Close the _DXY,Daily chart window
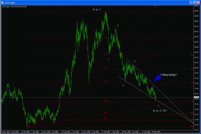This screenshot has width=201, height=134. [198, 3]
